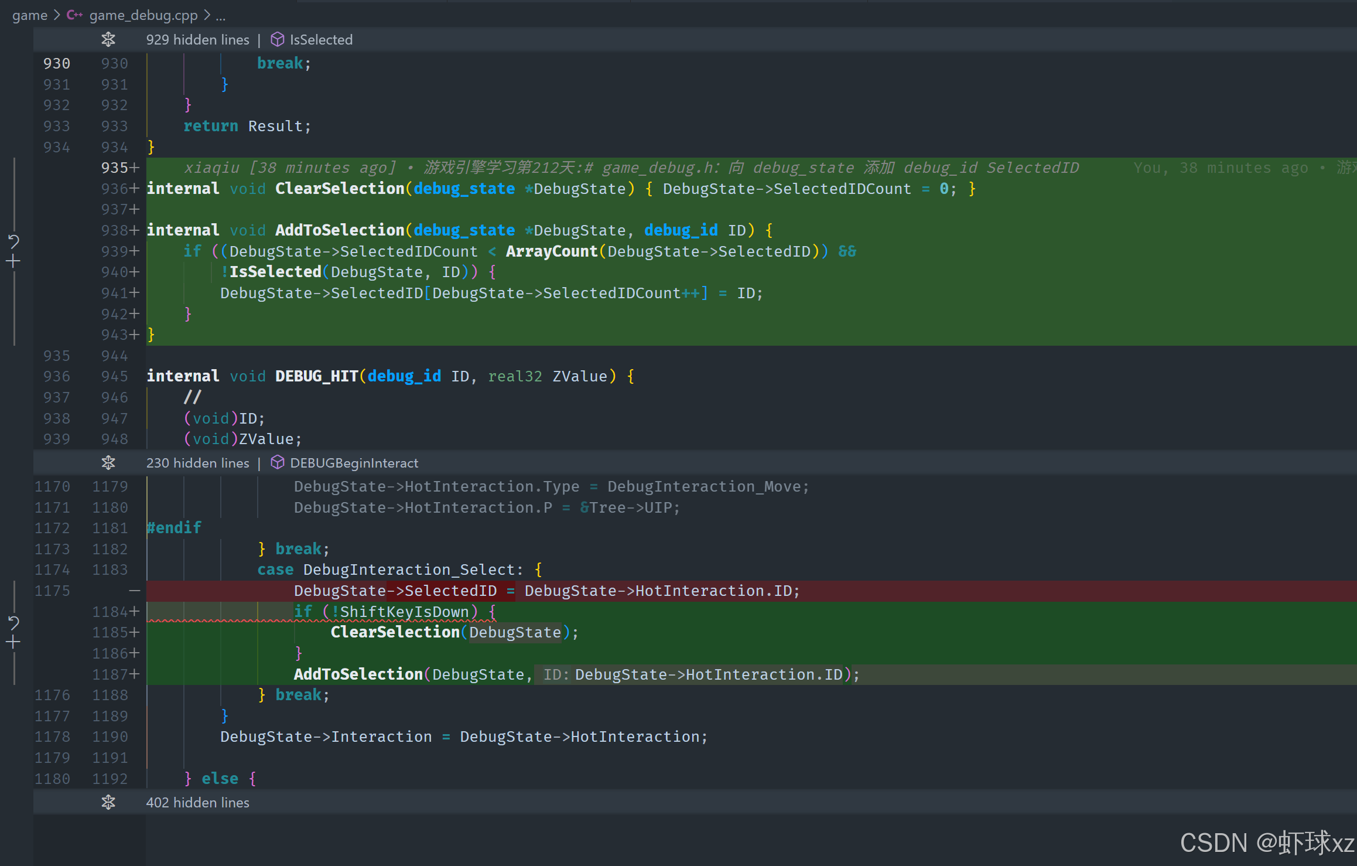Jump to IsSelected symbol in hidden region
This screenshot has height=866, width=1357.
(321, 40)
